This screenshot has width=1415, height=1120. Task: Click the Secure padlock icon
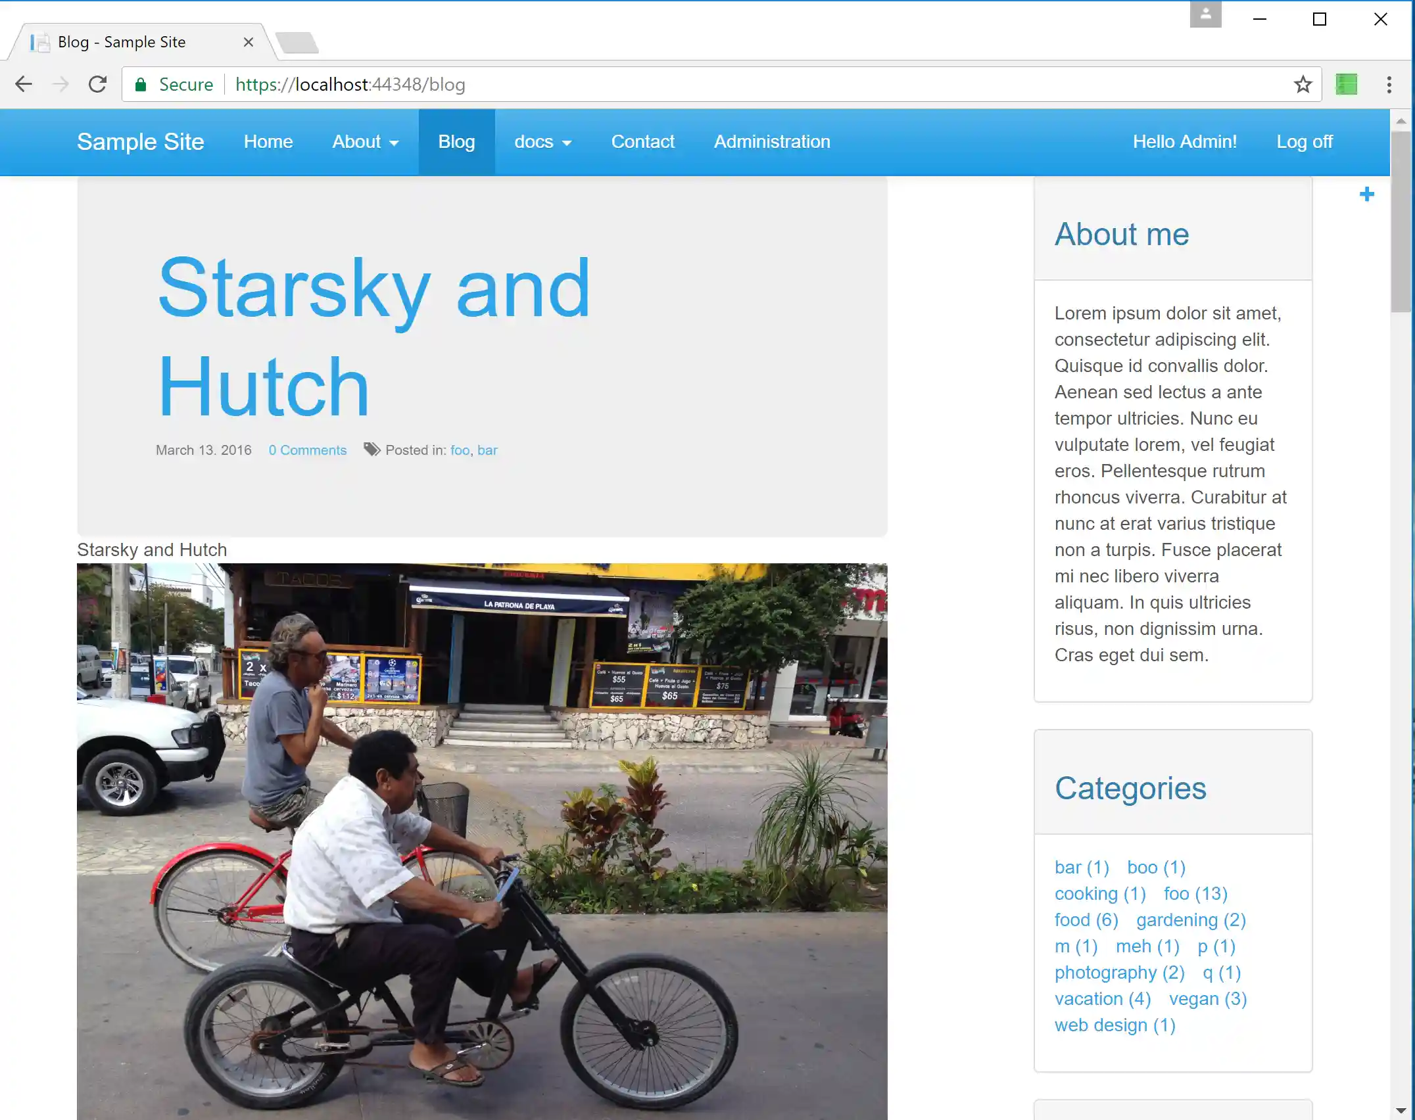point(141,84)
